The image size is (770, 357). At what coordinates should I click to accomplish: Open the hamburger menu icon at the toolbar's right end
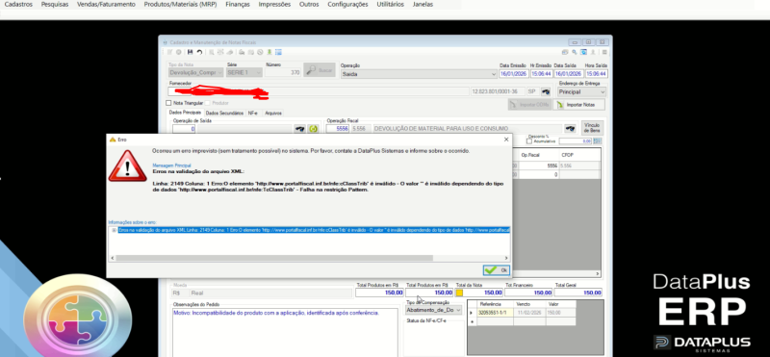[x=604, y=52]
